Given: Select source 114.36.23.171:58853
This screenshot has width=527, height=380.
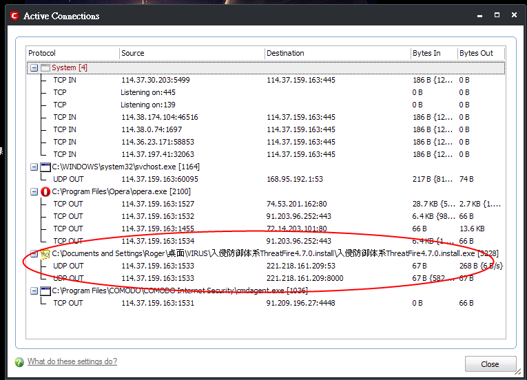Looking at the screenshot, I should (158, 142).
